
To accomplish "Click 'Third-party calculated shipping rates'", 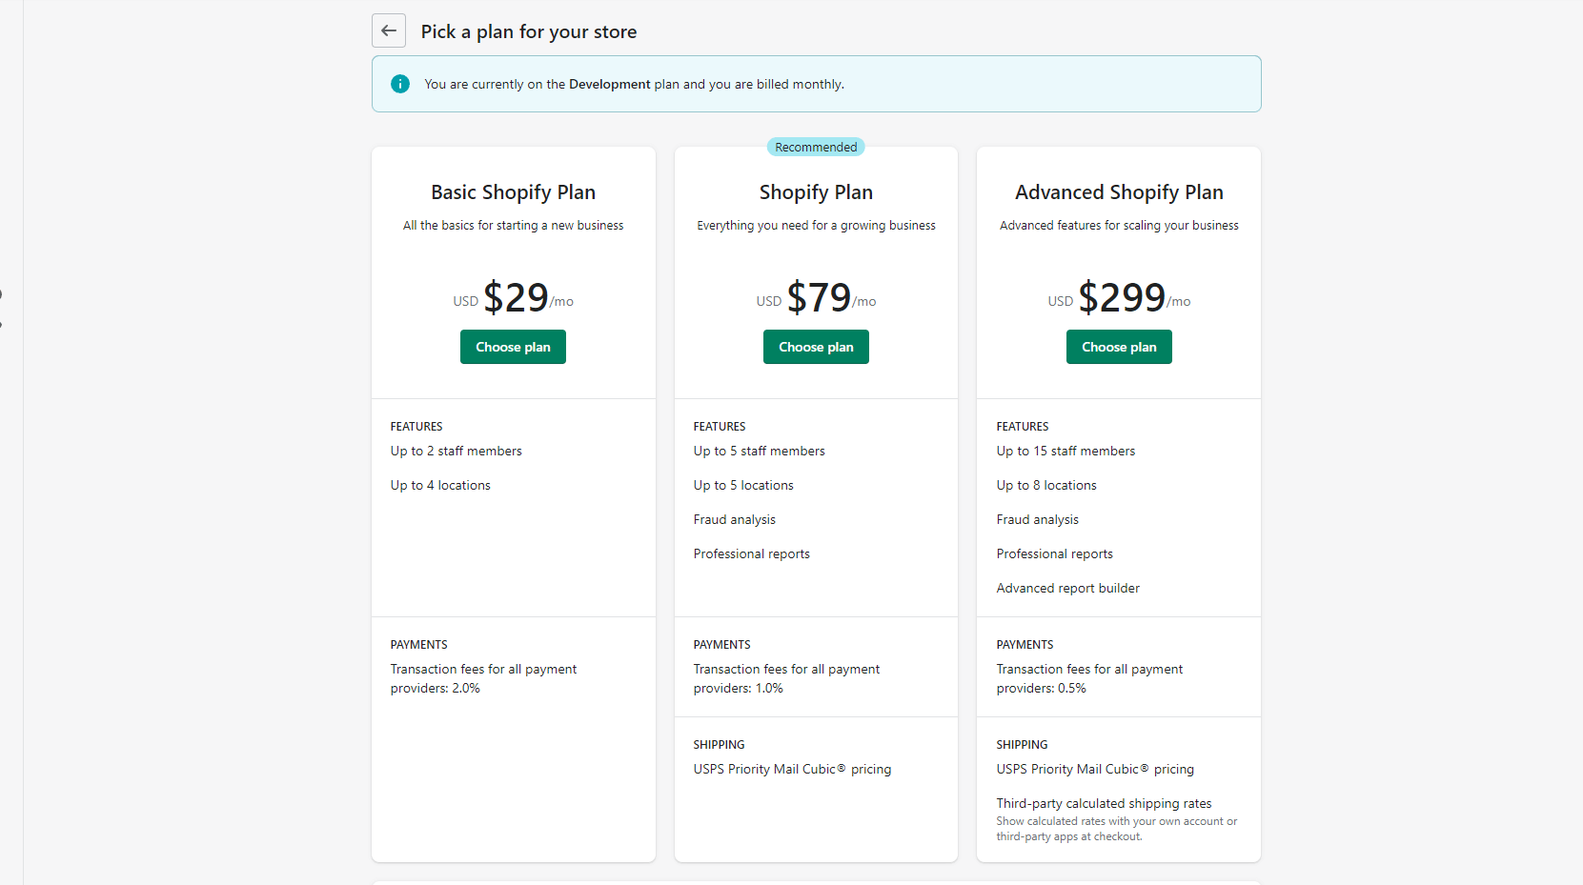I will pyautogui.click(x=1104, y=803).
